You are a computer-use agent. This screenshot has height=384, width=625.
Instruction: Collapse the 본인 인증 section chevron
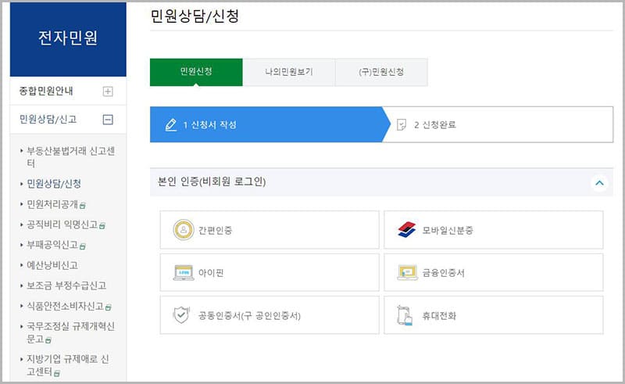pos(599,182)
